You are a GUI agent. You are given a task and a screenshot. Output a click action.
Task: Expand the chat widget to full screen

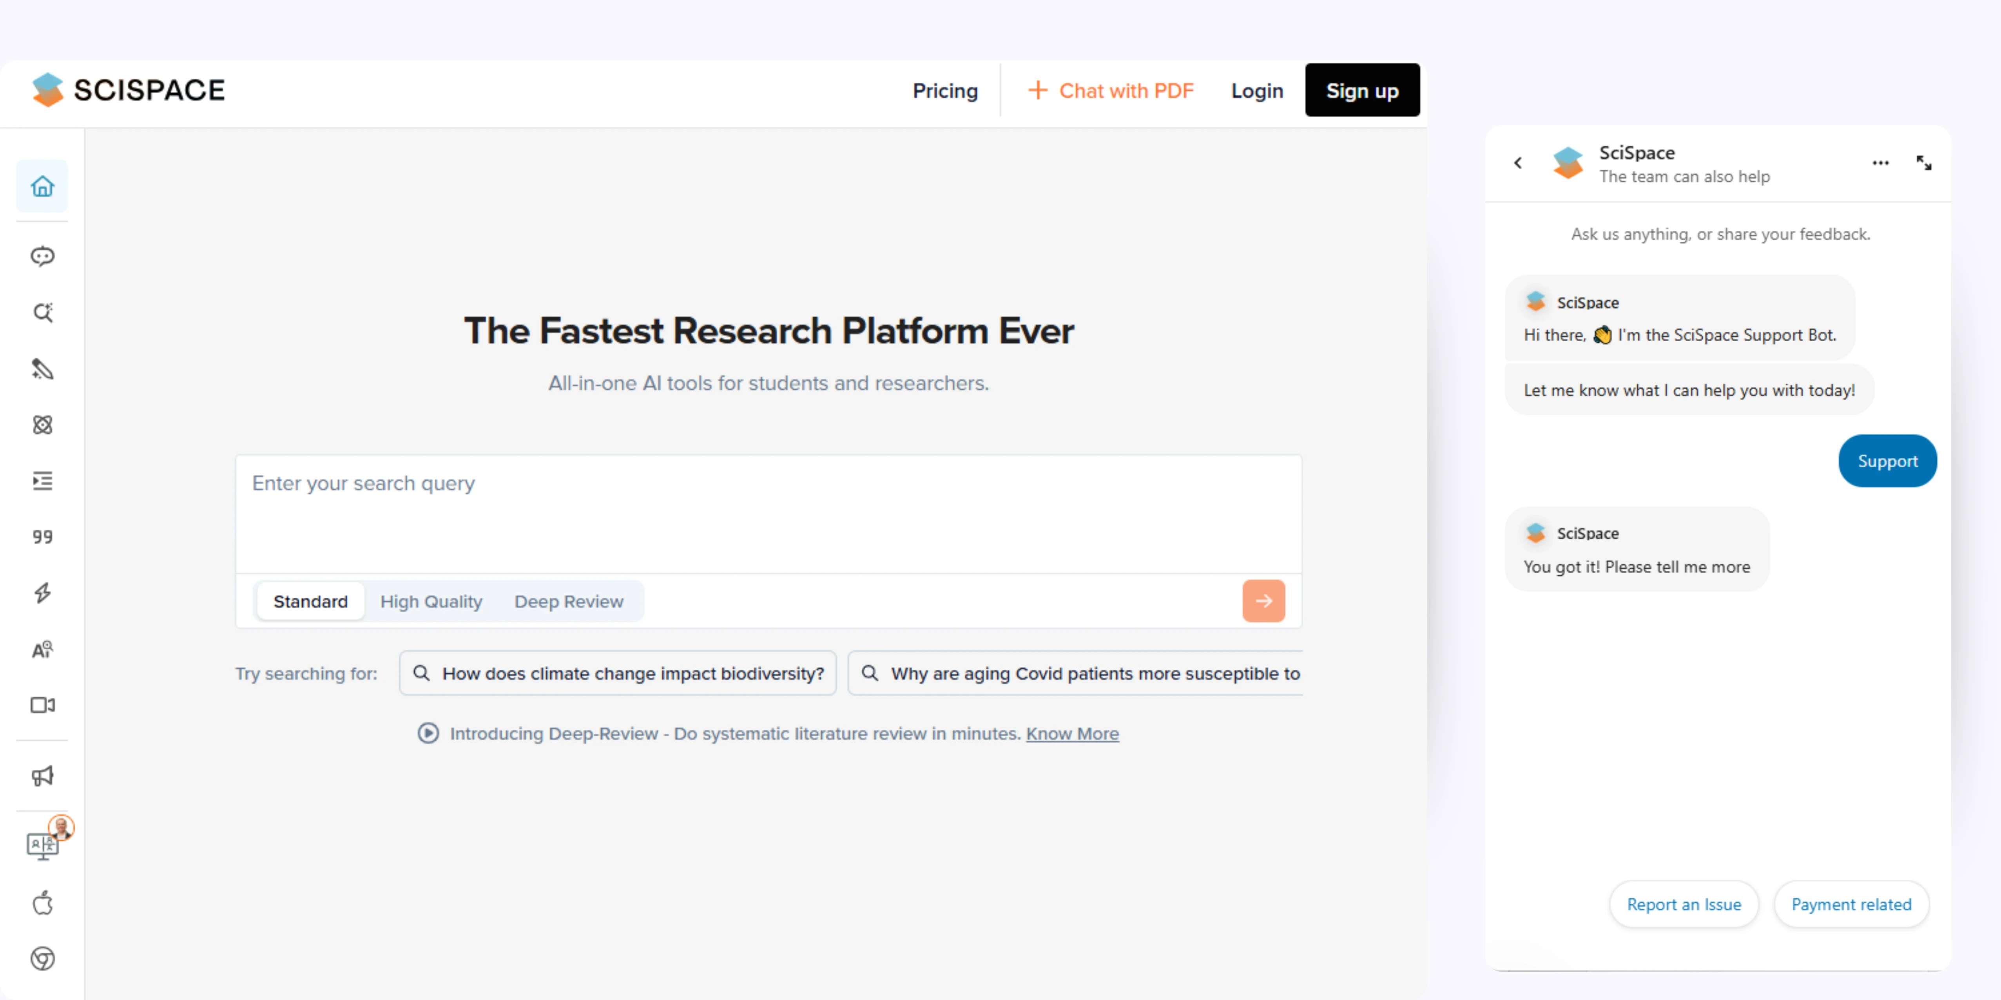point(1924,163)
